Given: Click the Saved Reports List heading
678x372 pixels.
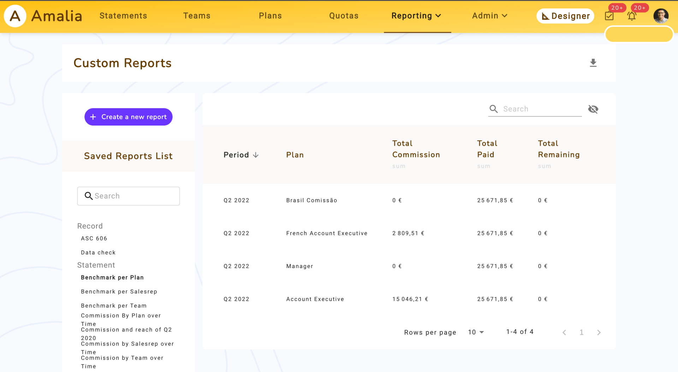Looking at the screenshot, I should click(x=128, y=156).
